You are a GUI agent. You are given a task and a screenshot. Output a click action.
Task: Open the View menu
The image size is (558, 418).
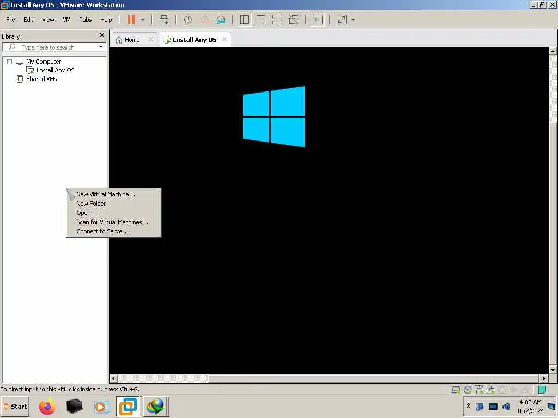[48, 20]
